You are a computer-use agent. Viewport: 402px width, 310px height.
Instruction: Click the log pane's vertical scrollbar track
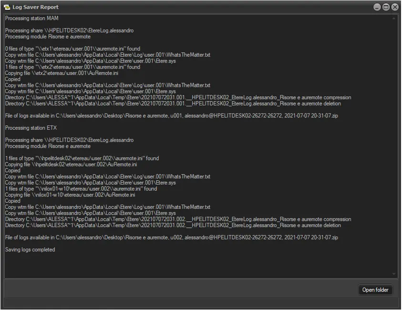pyautogui.click(x=394, y=143)
